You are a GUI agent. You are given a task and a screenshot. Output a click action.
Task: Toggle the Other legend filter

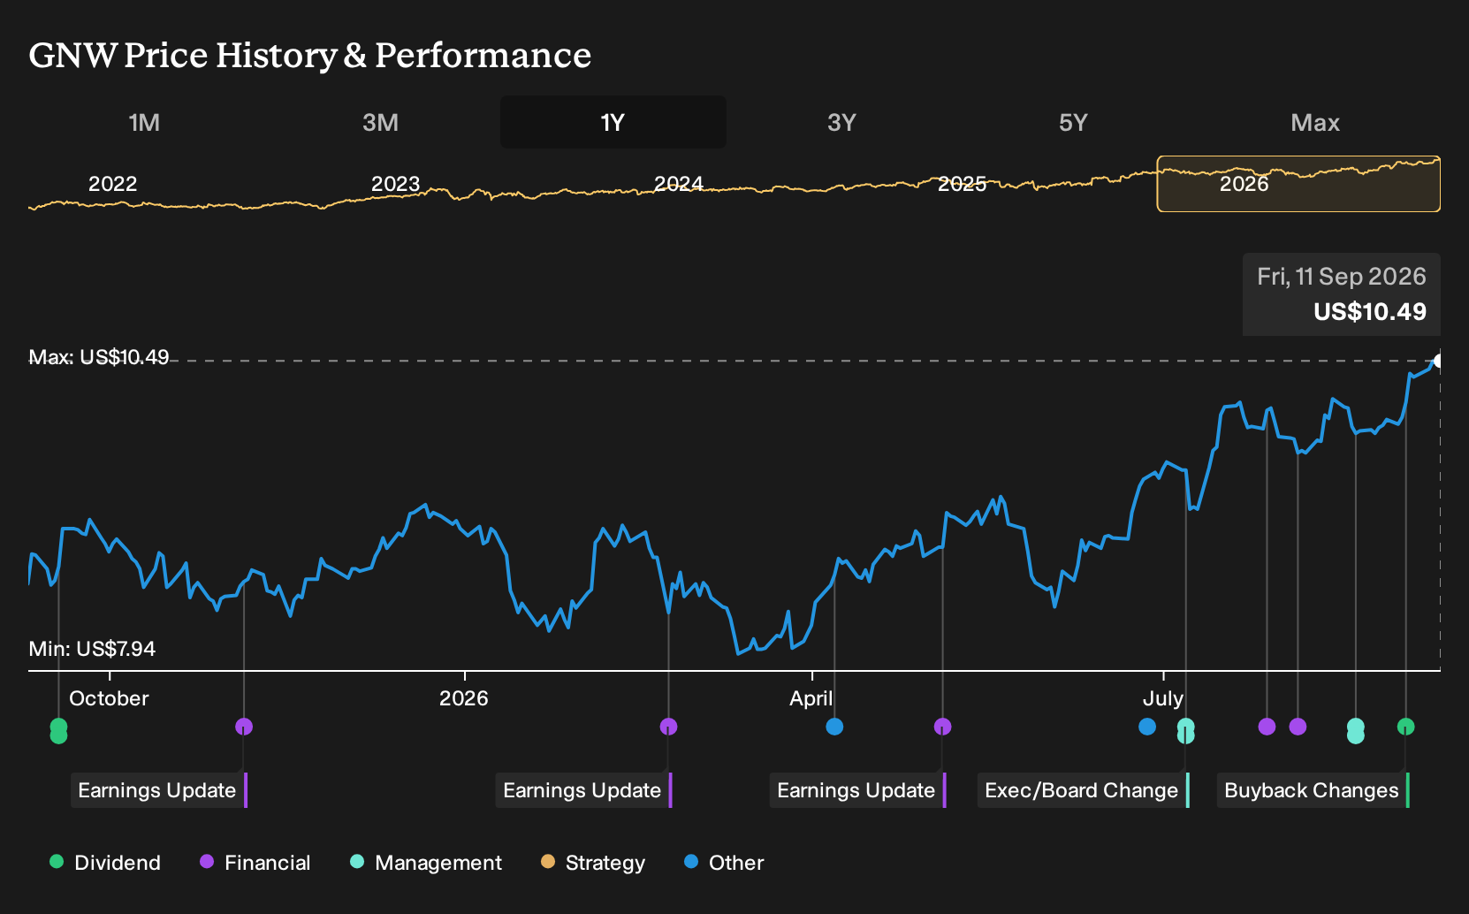(724, 863)
